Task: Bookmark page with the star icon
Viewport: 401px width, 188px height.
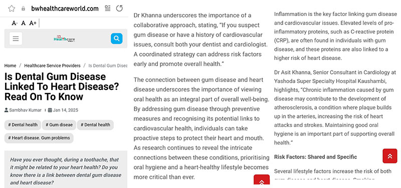Action: coord(12,8)
